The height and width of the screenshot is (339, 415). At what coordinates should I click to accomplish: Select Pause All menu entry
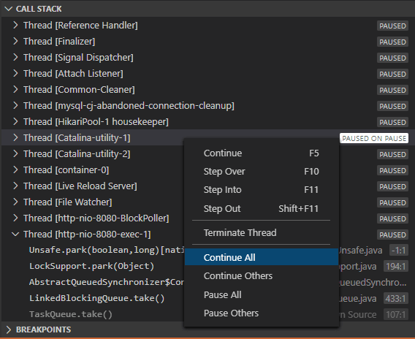pos(262,295)
